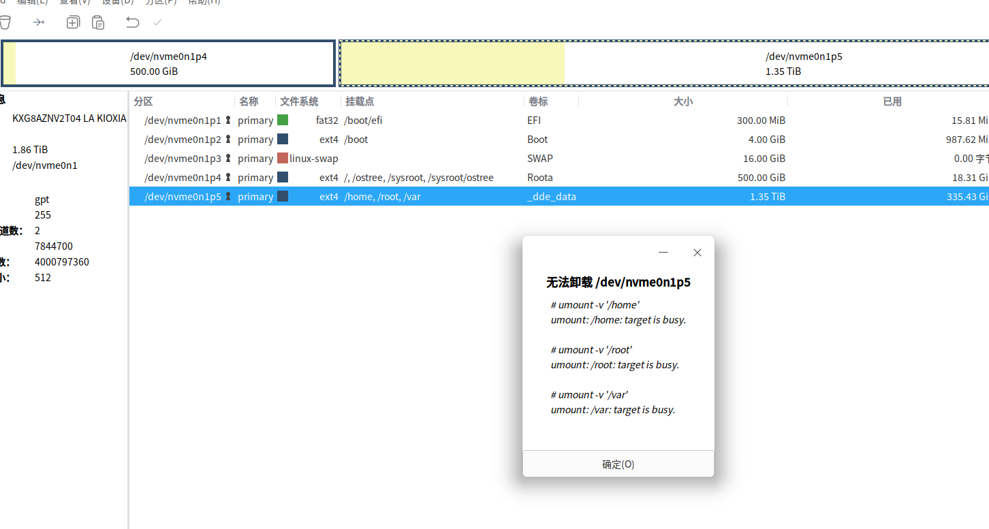Viewport: 989px width, 529px height.
Task: Select the /dev/nvme0n1p2 partition name in the table
Action: 183,140
